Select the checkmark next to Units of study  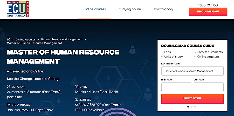(162, 57)
